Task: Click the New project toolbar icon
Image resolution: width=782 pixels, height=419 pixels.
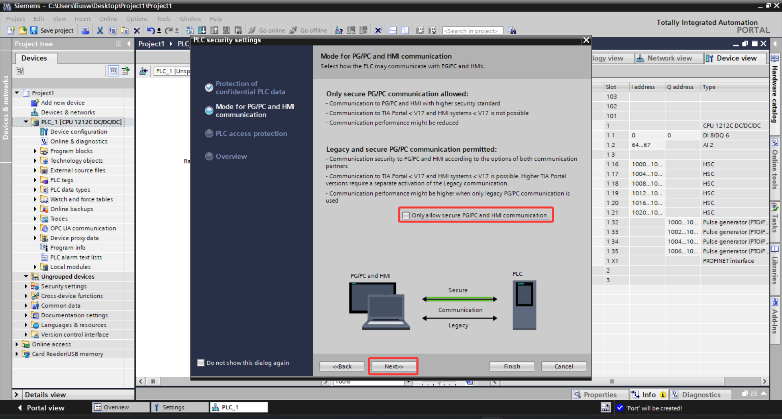Action: click(11, 31)
